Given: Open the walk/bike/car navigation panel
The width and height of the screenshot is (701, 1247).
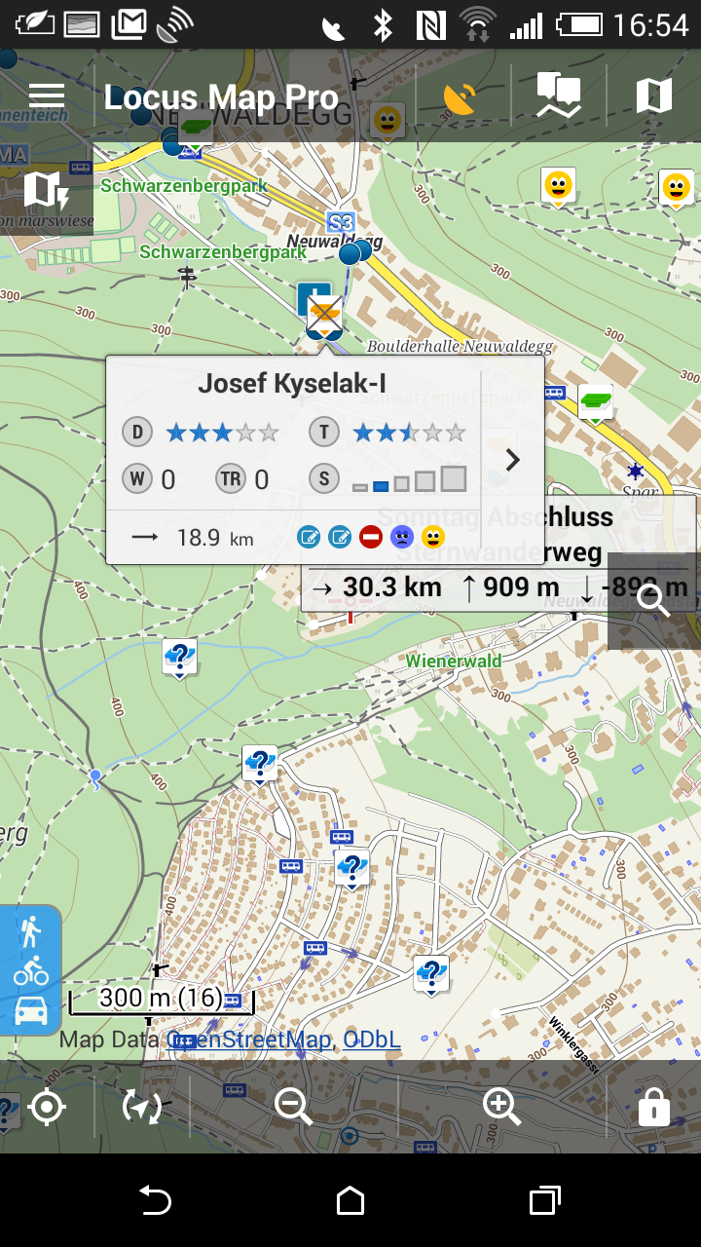Looking at the screenshot, I should tap(31, 970).
